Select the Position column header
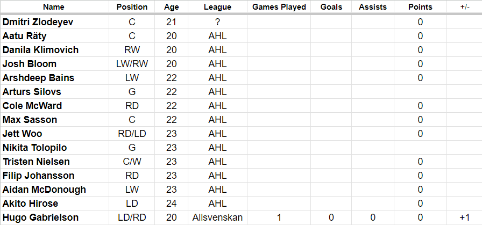This screenshot has height=225, width=482. pyautogui.click(x=132, y=7)
